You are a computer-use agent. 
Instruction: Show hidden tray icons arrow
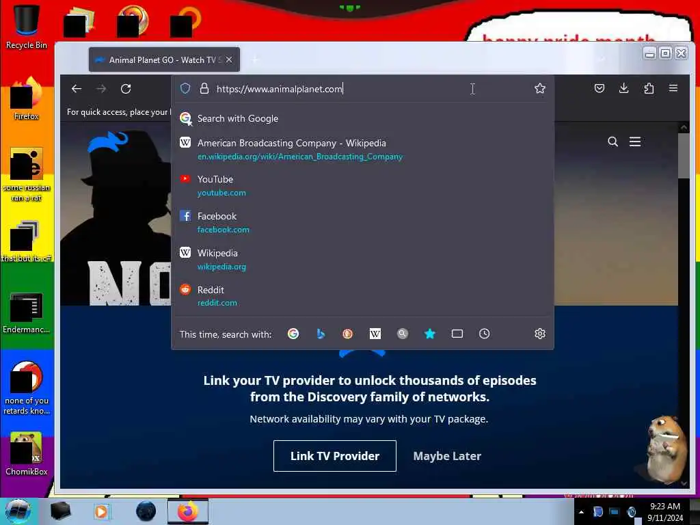(x=581, y=512)
